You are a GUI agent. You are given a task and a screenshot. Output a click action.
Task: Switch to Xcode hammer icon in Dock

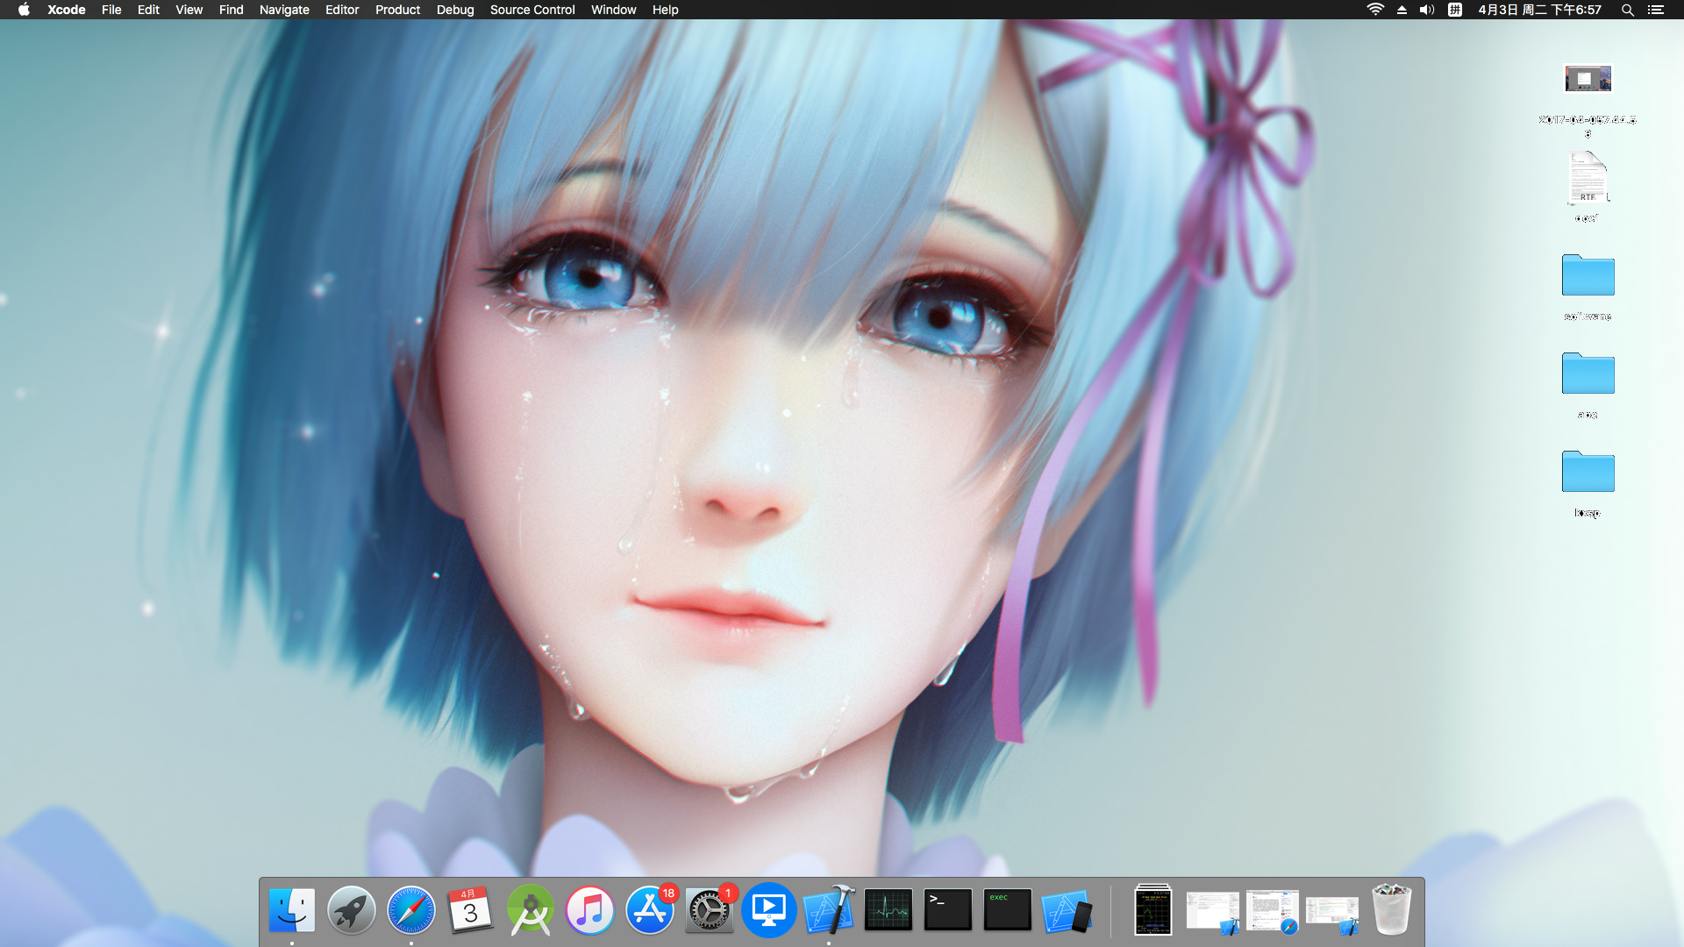829,910
